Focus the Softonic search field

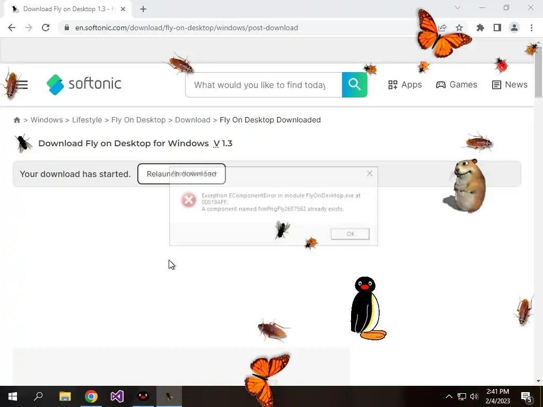264,85
